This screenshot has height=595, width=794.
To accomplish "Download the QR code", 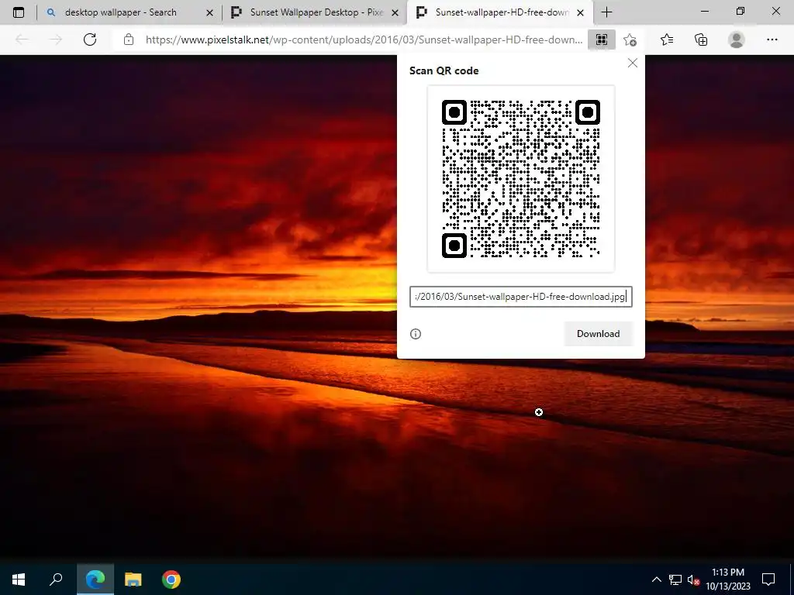I will 598,334.
